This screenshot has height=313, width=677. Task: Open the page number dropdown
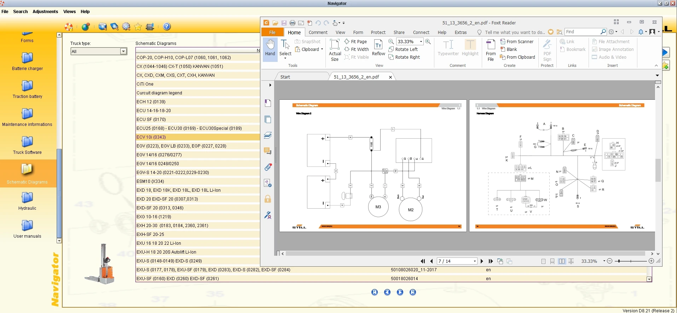pyautogui.click(x=475, y=261)
